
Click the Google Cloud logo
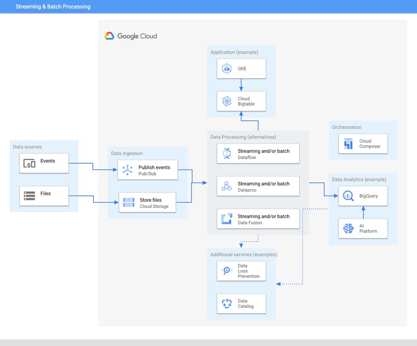point(130,35)
